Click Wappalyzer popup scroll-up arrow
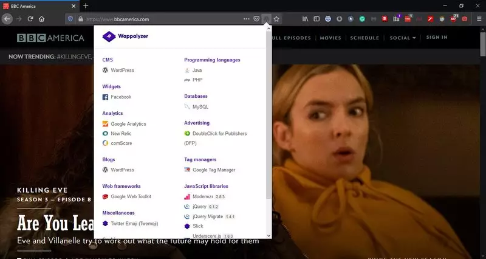Image resolution: width=486 pixels, height=259 pixels. click(269, 28)
